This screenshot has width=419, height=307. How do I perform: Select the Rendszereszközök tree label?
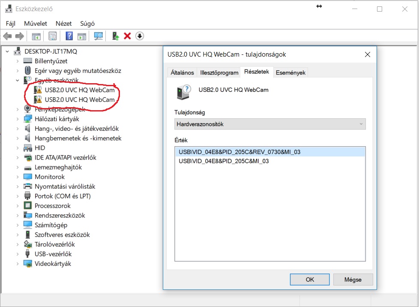60,215
